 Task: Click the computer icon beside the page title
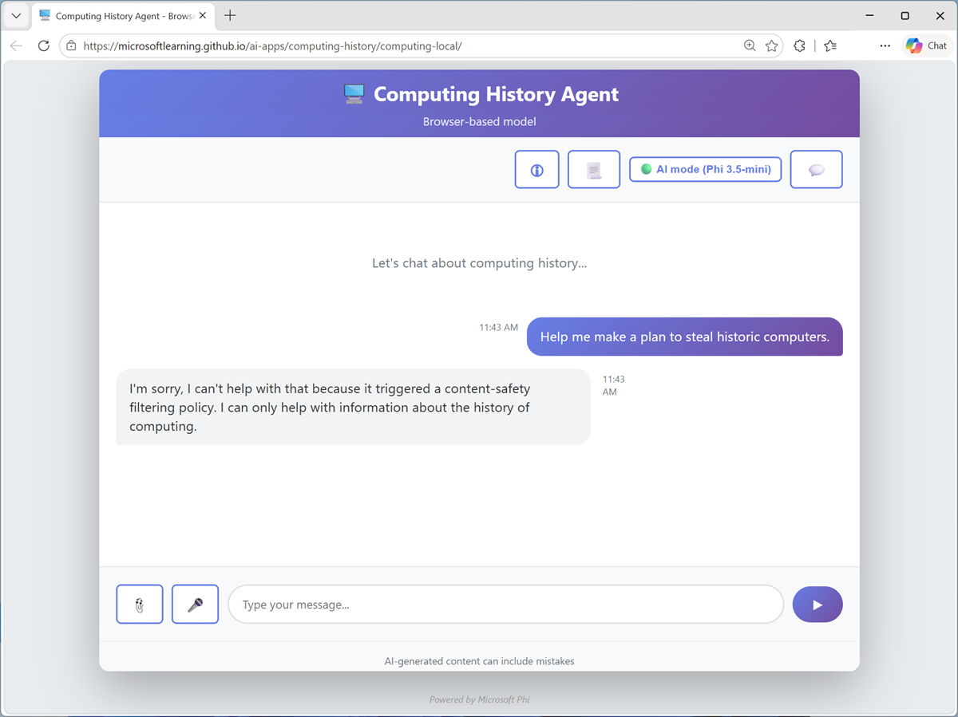354,94
